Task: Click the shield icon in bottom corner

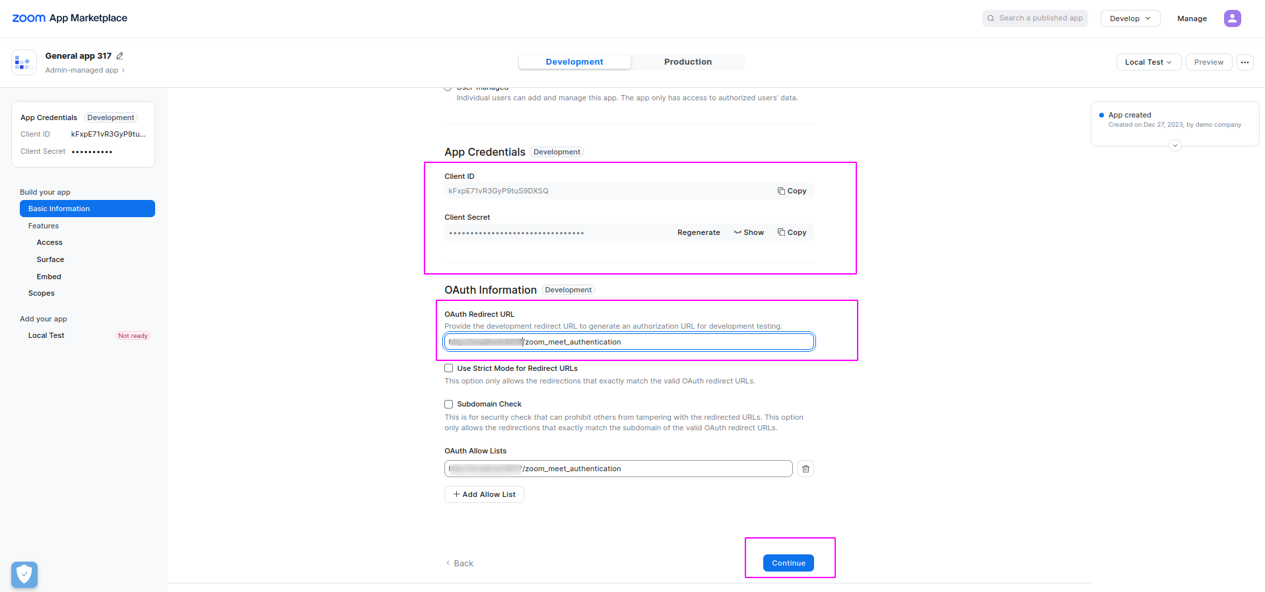Action: point(24,574)
